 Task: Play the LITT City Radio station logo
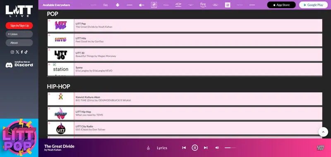click(60, 128)
